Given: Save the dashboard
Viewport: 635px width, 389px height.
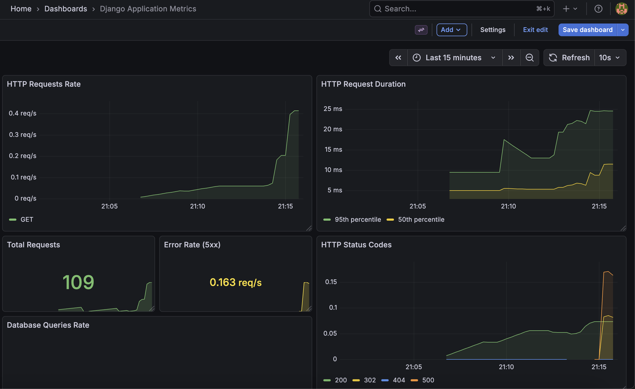Looking at the screenshot, I should point(588,30).
